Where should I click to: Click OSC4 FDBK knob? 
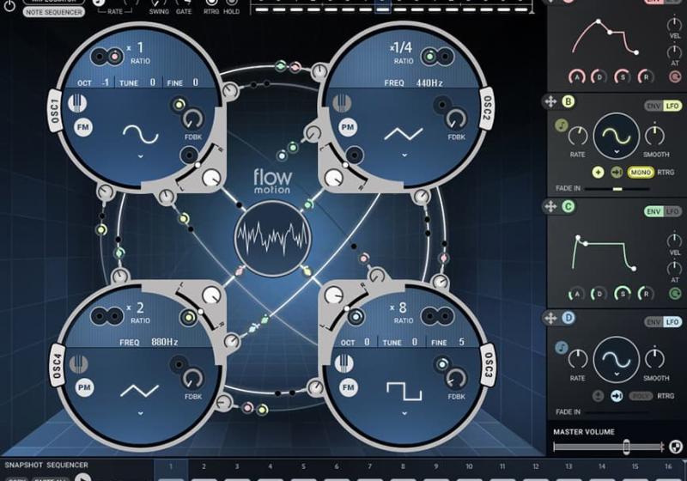pyautogui.click(x=192, y=379)
